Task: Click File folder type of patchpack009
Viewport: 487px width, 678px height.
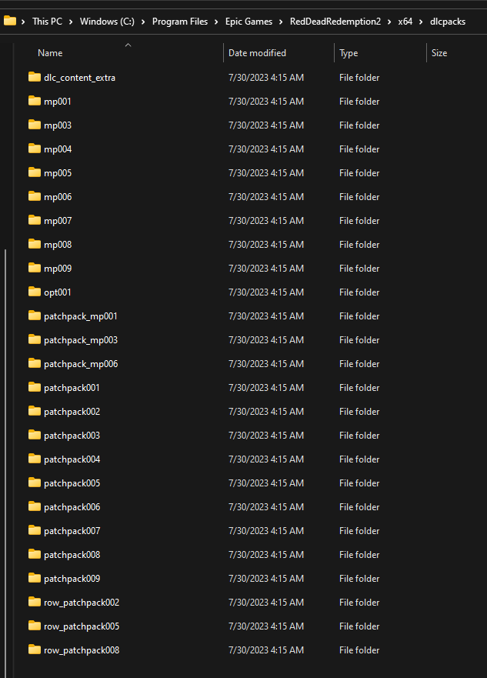Action: (x=359, y=578)
